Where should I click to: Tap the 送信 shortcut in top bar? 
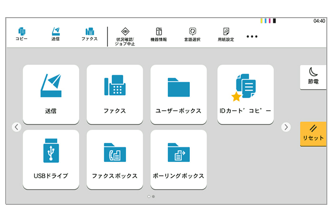pos(56,34)
